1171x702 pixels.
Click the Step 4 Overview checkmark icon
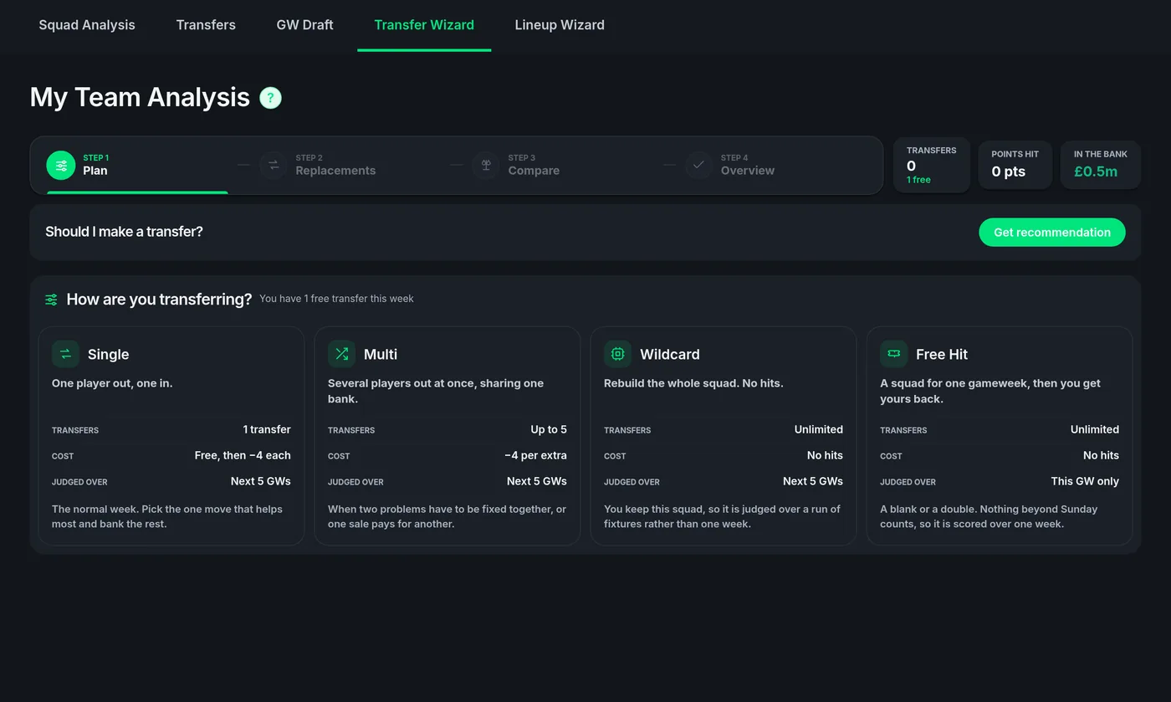698,165
